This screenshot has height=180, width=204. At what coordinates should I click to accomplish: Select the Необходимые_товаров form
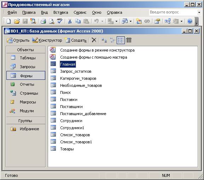pyautogui.click(x=81, y=85)
